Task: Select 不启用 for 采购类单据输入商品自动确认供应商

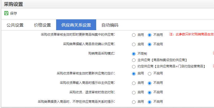Action: pyautogui.click(x=150, y=44)
